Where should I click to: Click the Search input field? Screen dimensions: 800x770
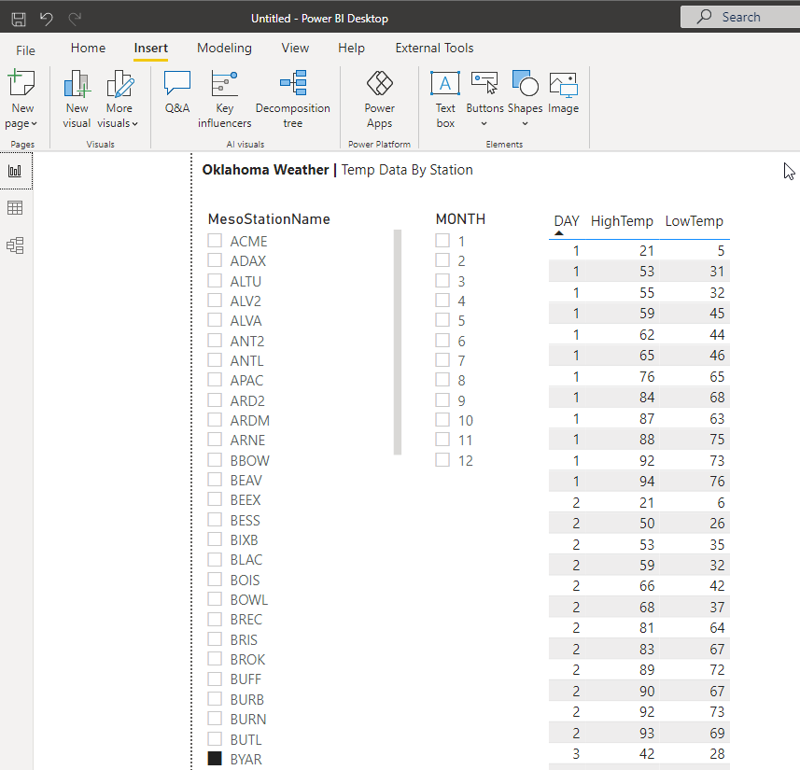740,17
